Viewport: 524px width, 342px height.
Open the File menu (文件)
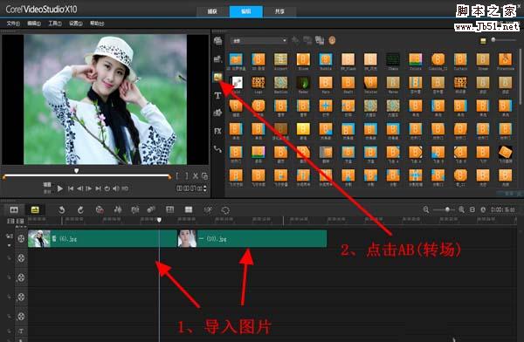point(13,24)
